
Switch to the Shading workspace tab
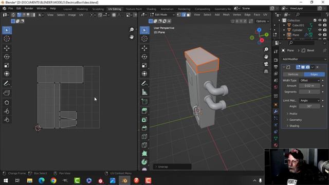151,9
